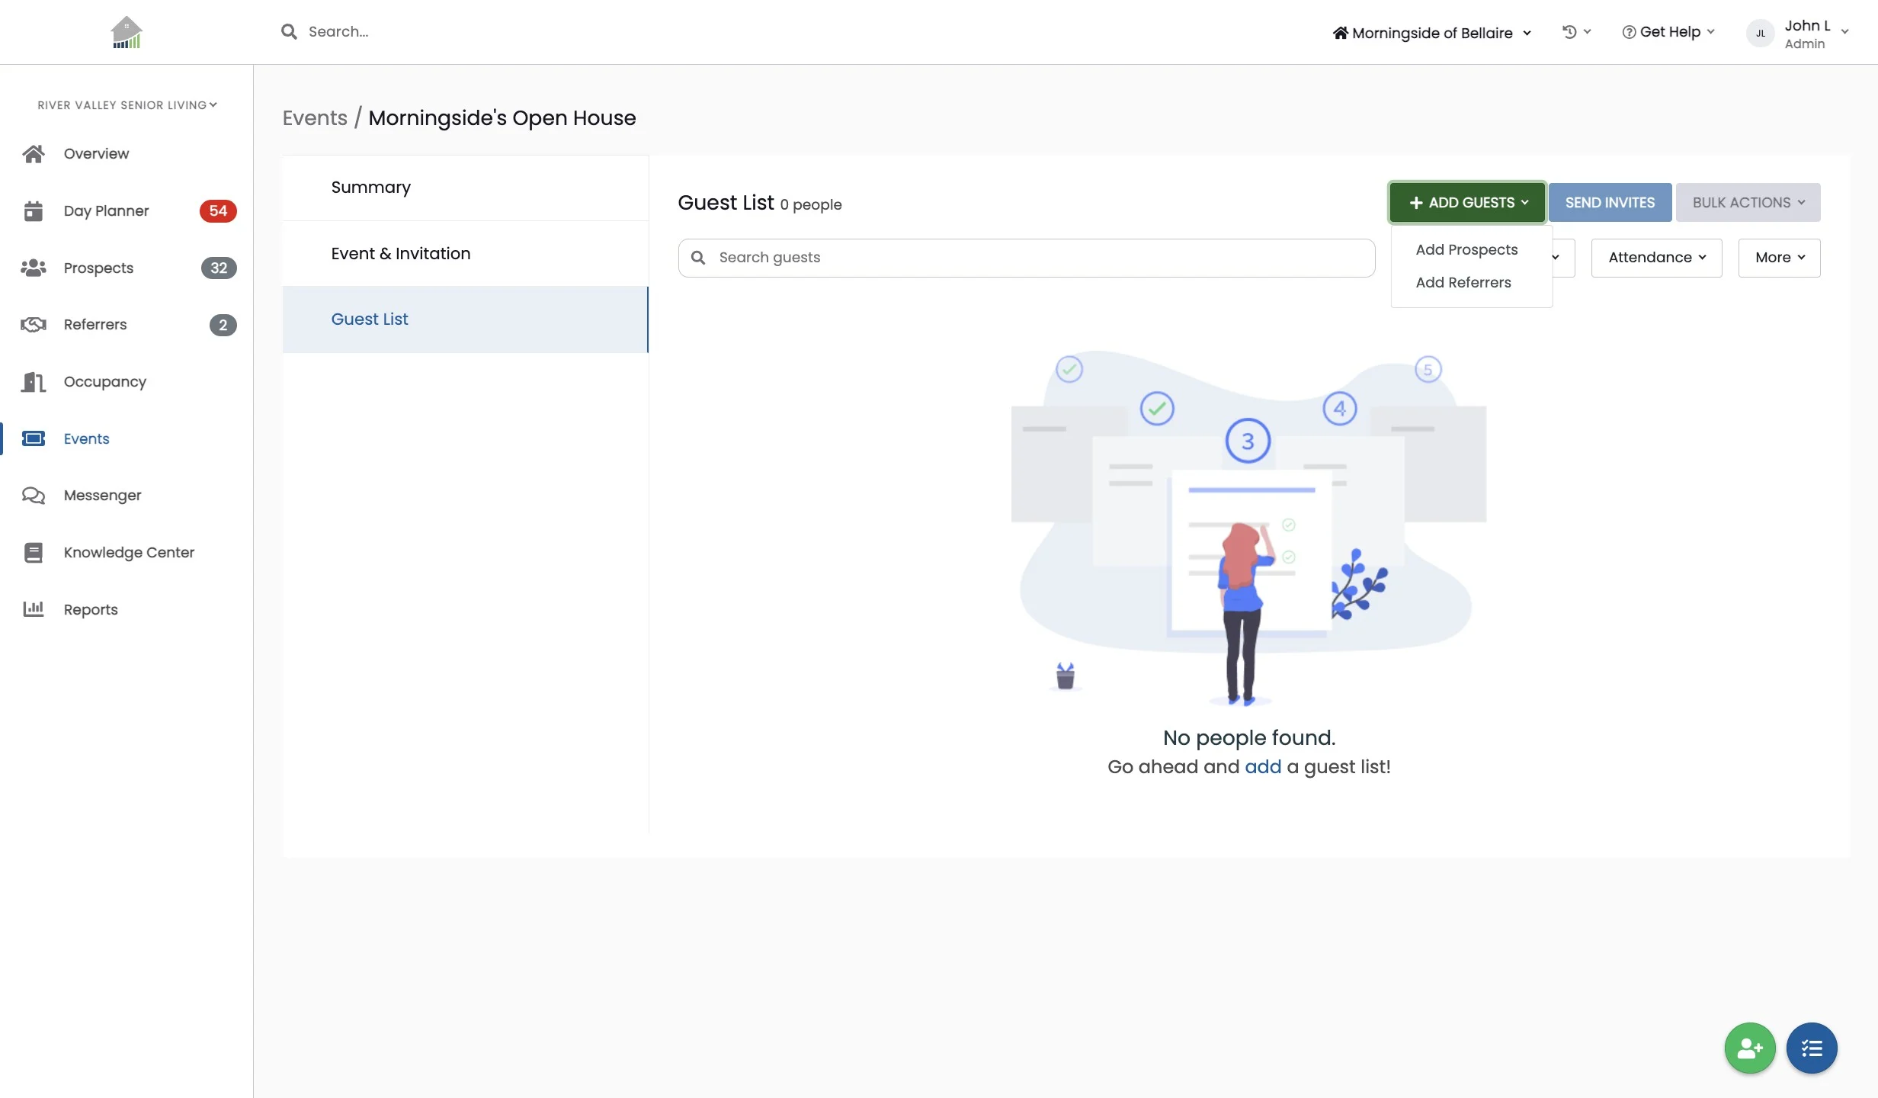Expand the More filter dropdown

pos(1779,258)
